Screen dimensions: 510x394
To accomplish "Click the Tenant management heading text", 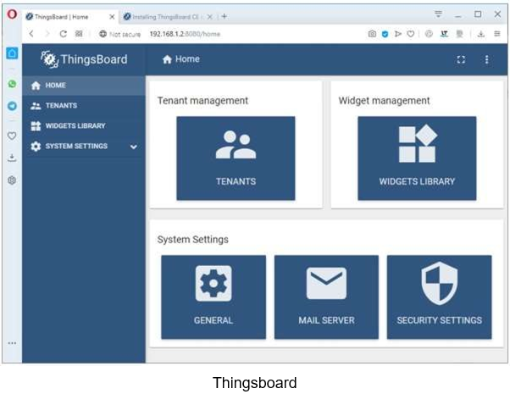I will click(202, 101).
